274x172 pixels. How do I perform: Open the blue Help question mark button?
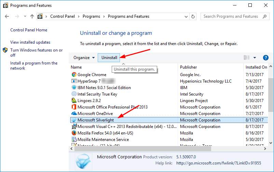[x=265, y=58]
